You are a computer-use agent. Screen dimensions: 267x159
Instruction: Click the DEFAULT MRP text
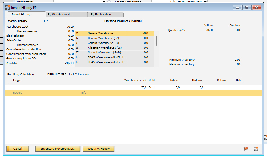pos(57,75)
